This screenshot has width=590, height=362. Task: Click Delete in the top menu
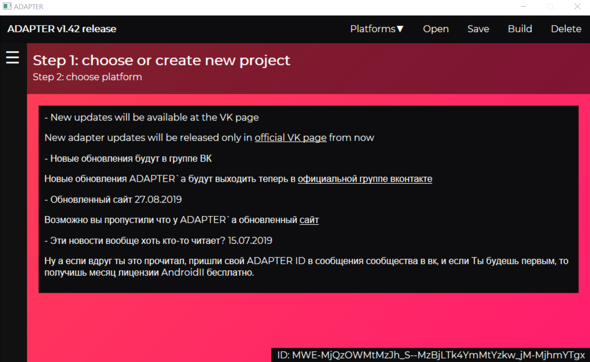(566, 29)
